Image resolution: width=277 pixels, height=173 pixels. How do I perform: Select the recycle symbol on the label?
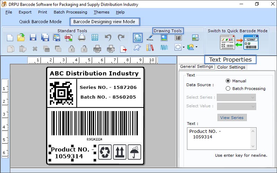(x=105, y=152)
